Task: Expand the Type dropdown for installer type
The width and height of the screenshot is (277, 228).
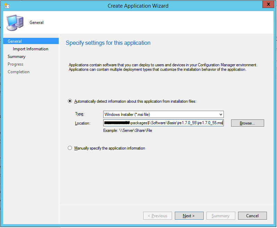Action: pos(221,114)
